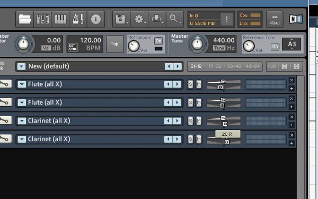
Task: Click the Reference Tone Vol knob
Action: click(249, 46)
